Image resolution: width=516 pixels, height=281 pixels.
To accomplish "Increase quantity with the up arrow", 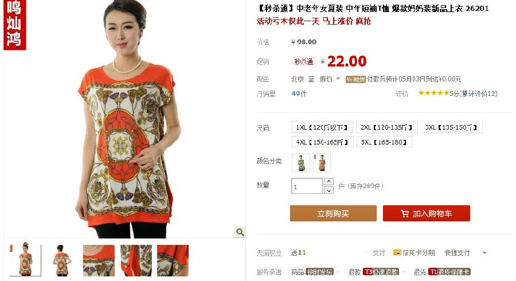I will (x=329, y=181).
